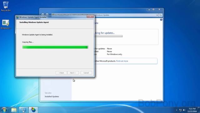Image resolution: width=200 pixels, height=113 pixels.
Task: Click the green Copying files progress bar
Action: click(x=55, y=47)
